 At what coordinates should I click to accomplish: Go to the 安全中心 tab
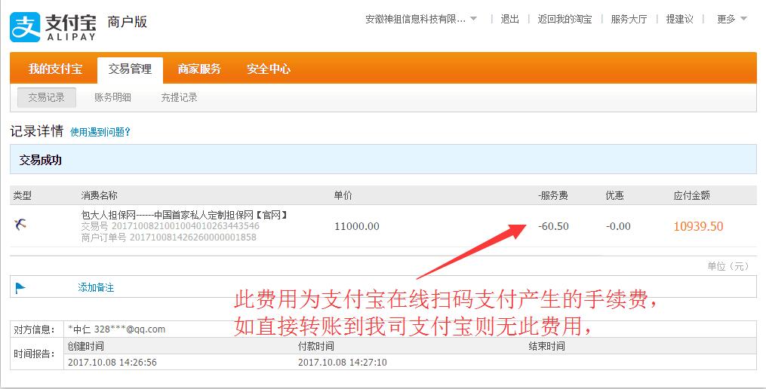pos(268,69)
